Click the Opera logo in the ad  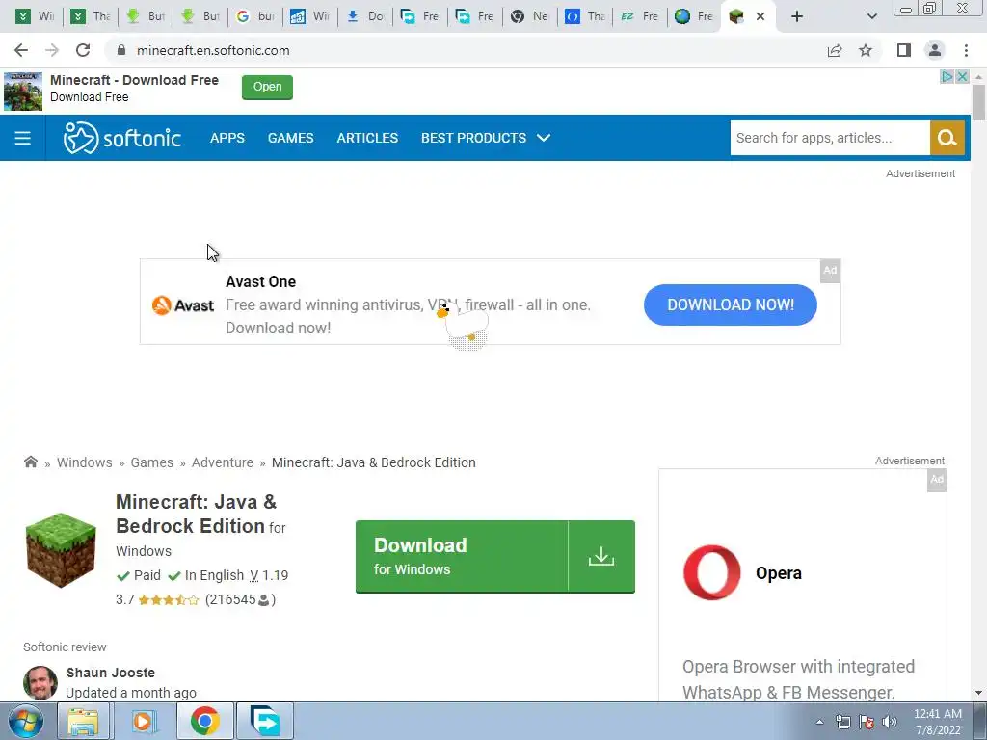712,572
